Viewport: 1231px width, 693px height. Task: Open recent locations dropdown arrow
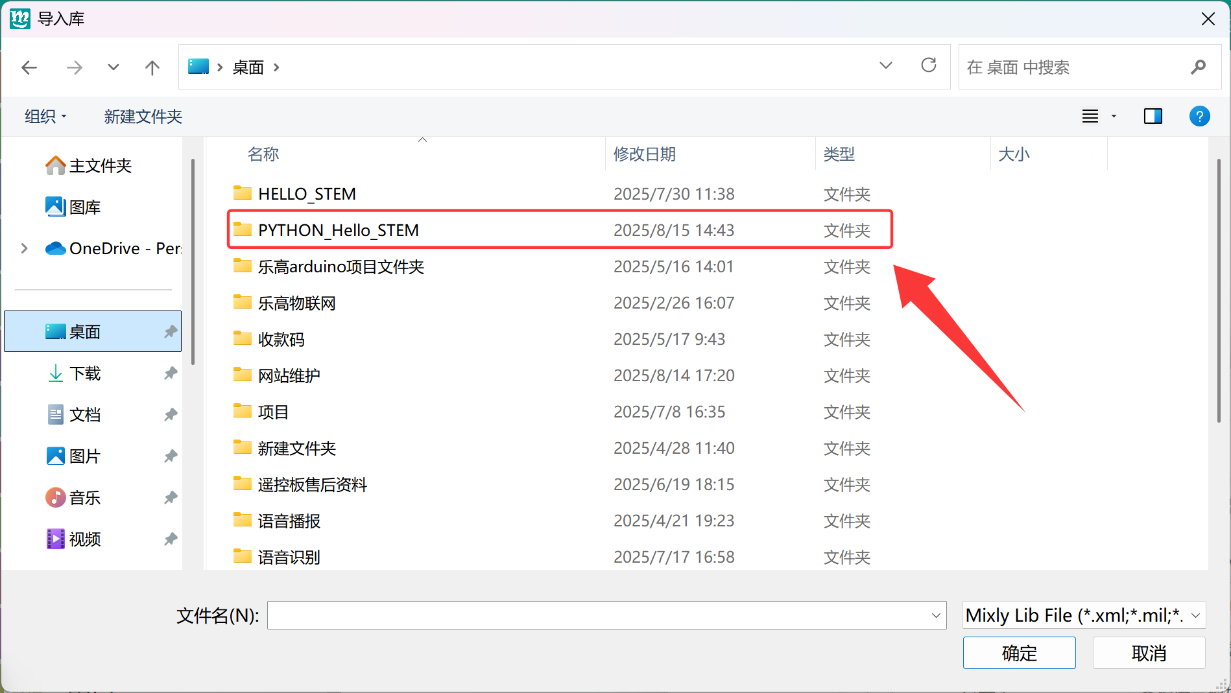tap(113, 67)
